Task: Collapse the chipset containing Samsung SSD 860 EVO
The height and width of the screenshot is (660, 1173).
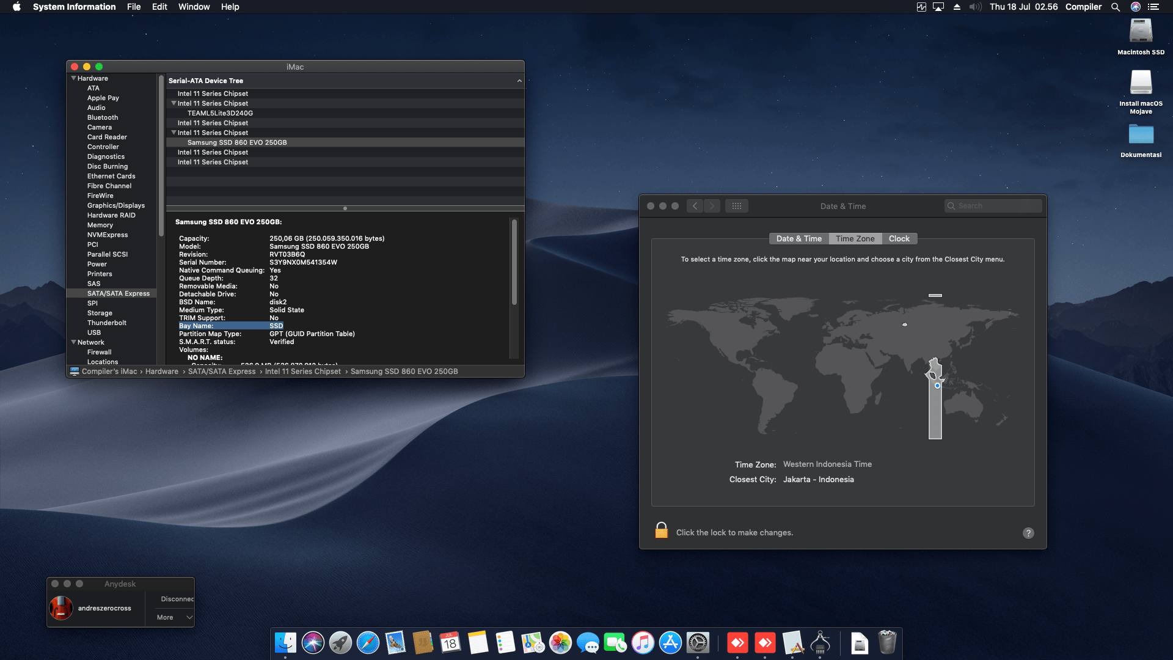Action: (174, 133)
